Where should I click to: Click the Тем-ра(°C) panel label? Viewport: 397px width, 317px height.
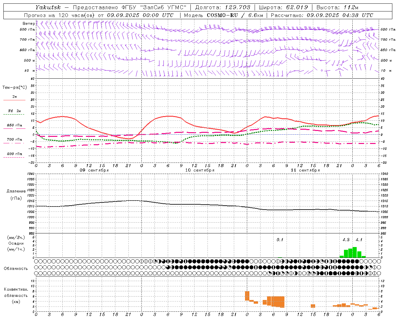[x=15, y=88]
